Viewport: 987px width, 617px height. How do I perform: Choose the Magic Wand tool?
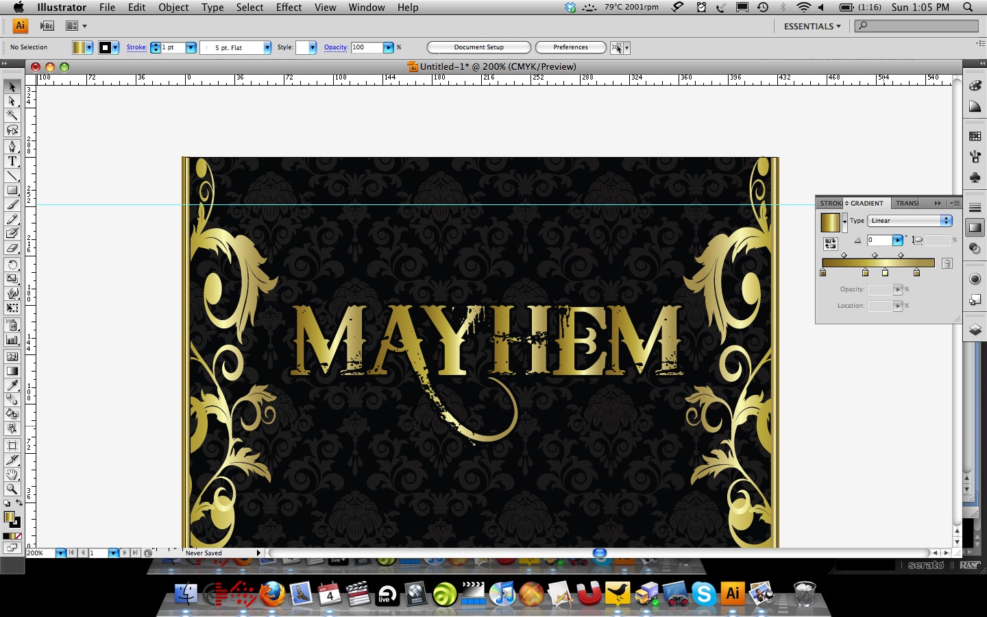point(12,115)
